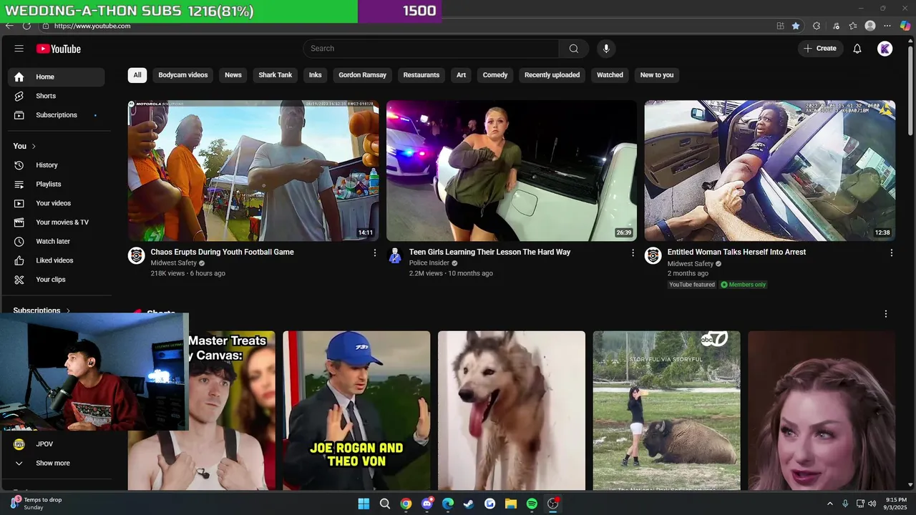
Task: Click the YouTube logo
Action: pyautogui.click(x=59, y=49)
